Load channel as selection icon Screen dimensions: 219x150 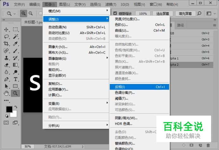184,145
